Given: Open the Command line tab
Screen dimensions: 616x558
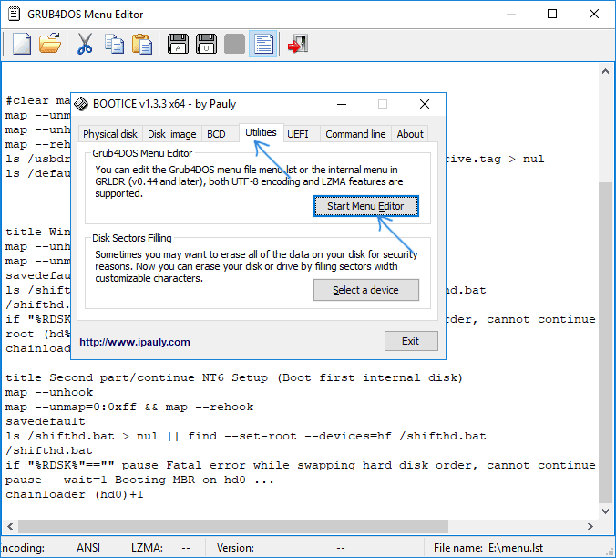Looking at the screenshot, I should (x=355, y=134).
